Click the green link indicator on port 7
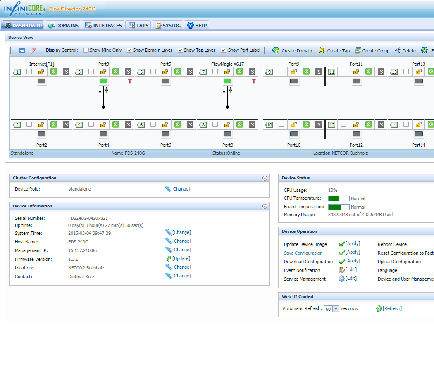This screenshot has height=372, width=434. tap(227, 81)
